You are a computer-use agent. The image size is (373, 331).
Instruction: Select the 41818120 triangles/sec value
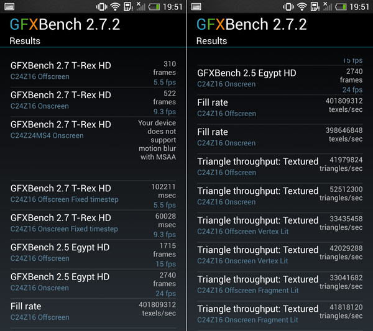tap(341, 311)
